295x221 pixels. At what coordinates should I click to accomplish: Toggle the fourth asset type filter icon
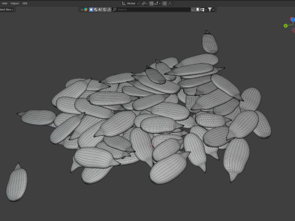tap(105, 10)
